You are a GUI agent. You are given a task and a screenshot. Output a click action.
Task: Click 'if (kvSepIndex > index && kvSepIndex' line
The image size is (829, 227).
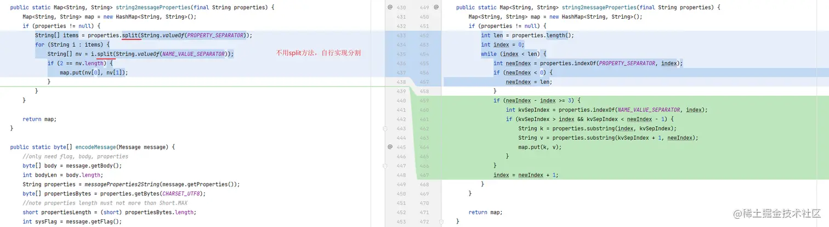[589, 119]
